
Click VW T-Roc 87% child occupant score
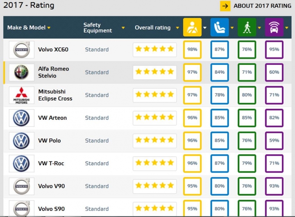tap(220, 164)
